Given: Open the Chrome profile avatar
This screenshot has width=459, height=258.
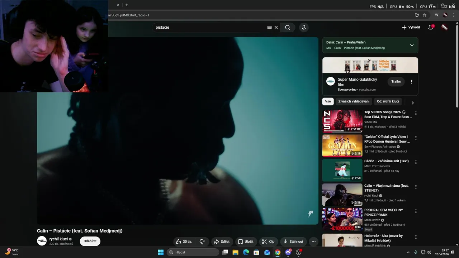Looking at the screenshot, I should [445, 15].
